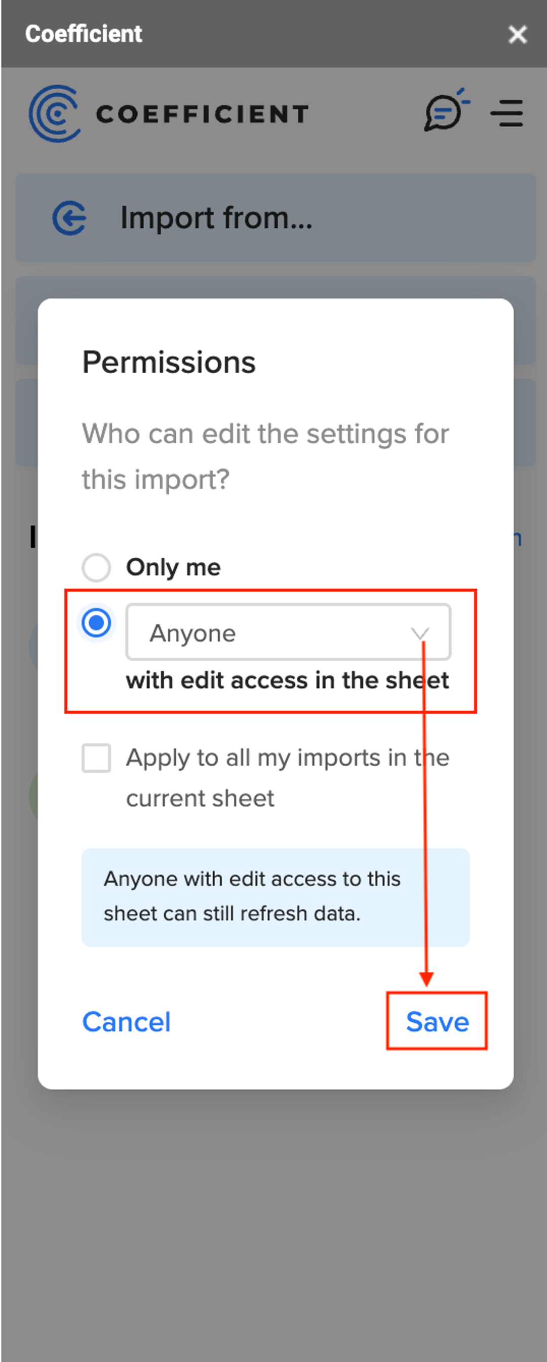Click the 'with edit access in the sheet' text

[x=288, y=680]
